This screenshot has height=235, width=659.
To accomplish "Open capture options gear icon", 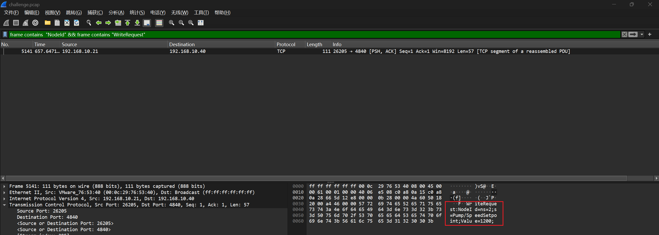I will coord(35,23).
